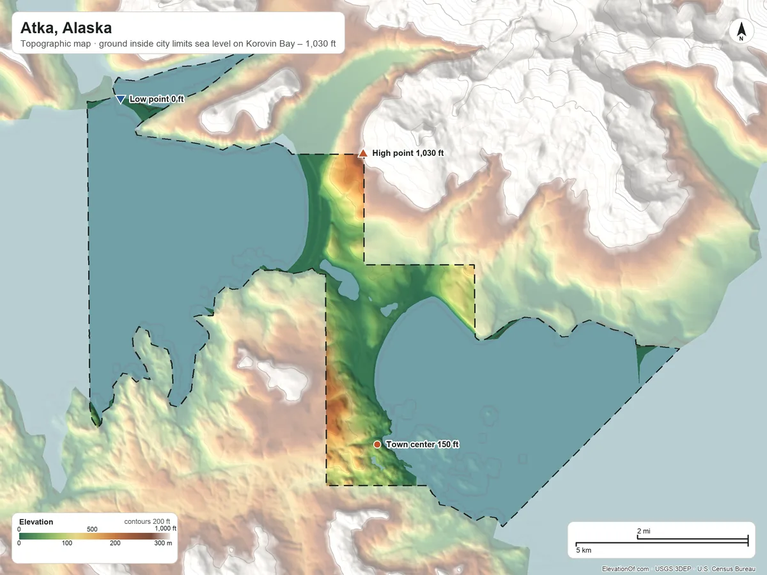Click the elevation color gradient bar
Image resolution: width=767 pixels, height=575 pixels.
click(x=95, y=536)
